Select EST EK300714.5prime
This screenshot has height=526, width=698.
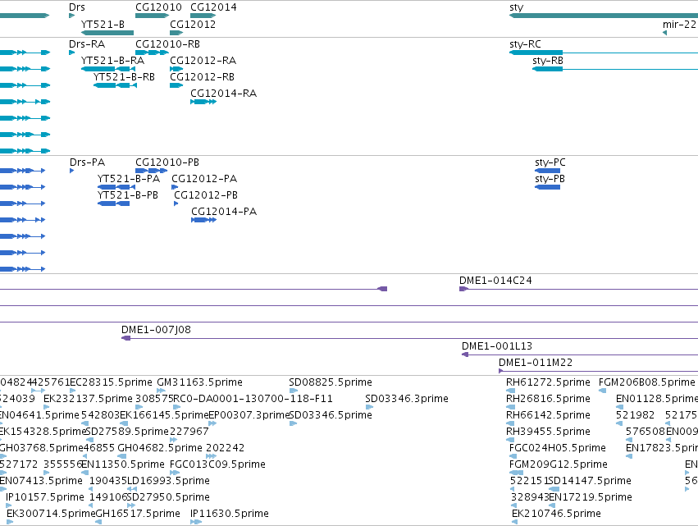click(51, 514)
